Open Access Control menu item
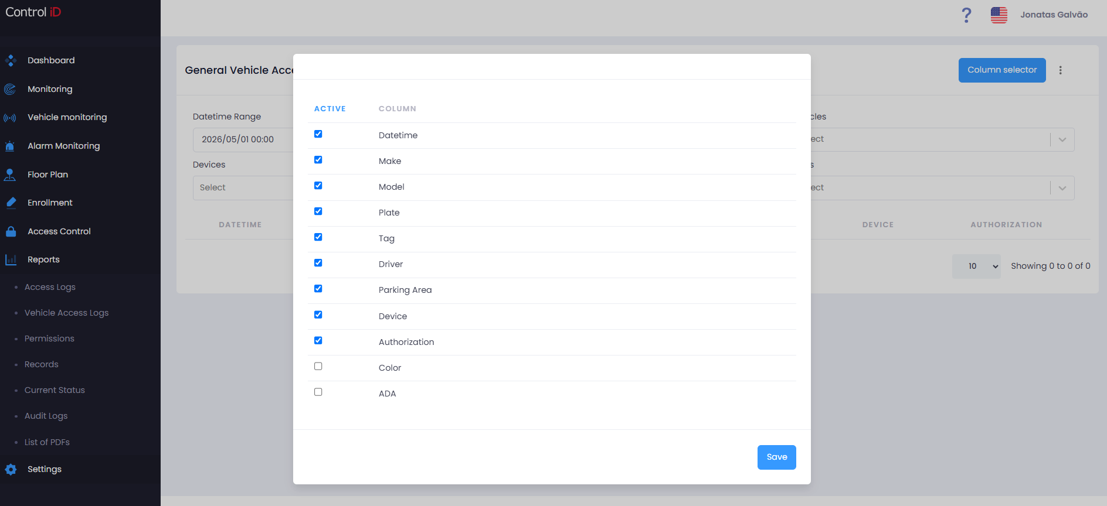 click(59, 231)
